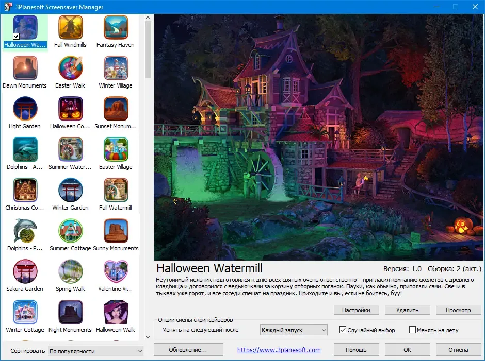The width and height of the screenshot is (485, 361).
Task: Select the Light Garden screensaver icon
Action: pos(25,109)
